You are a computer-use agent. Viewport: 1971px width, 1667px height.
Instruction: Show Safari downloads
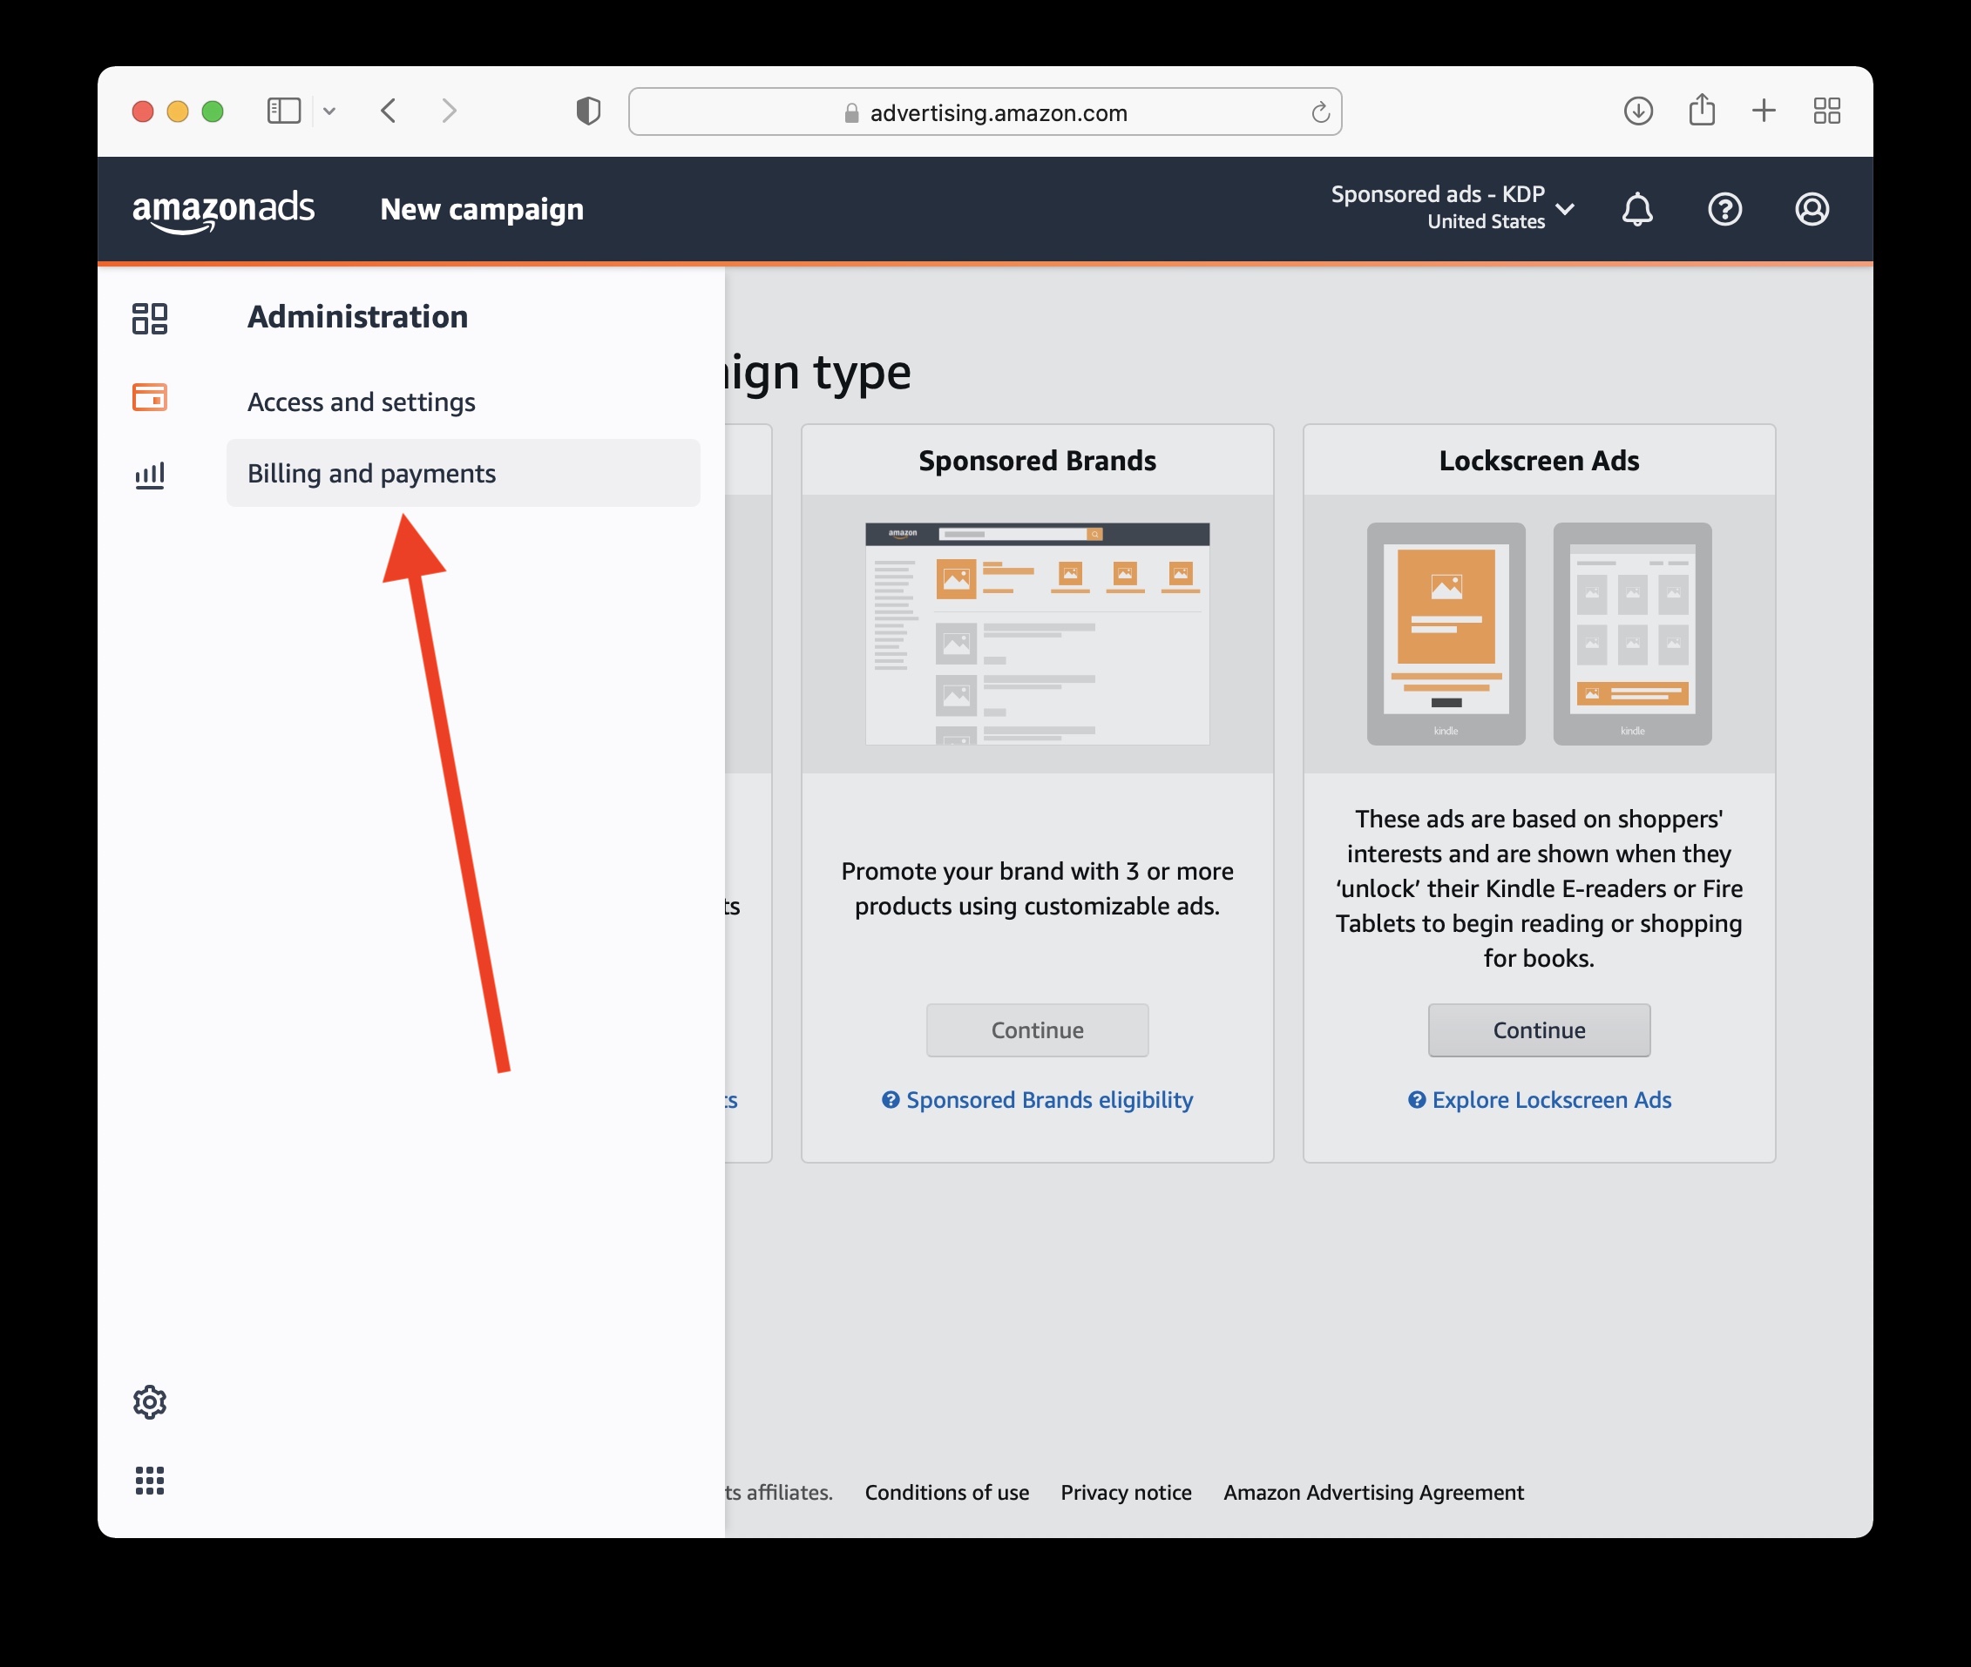1638,111
